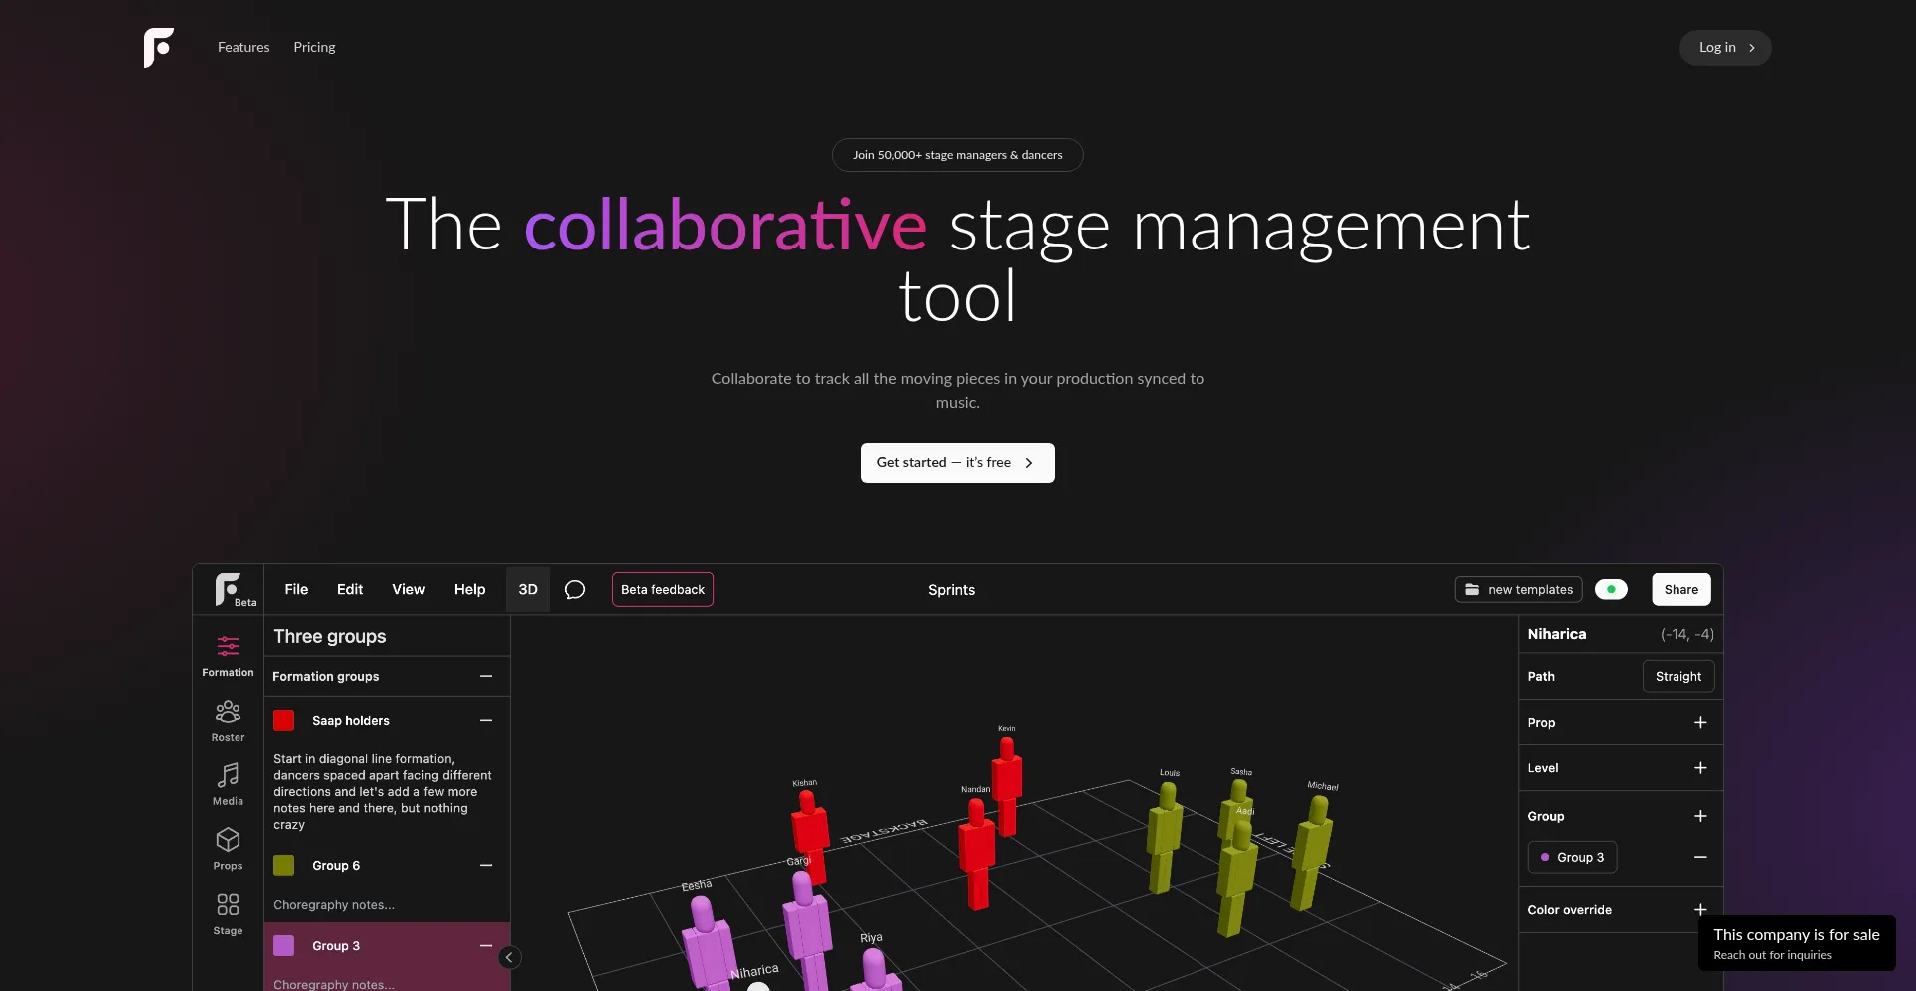The width and height of the screenshot is (1916, 991).
Task: Open the Straight path dropdown
Action: click(x=1678, y=676)
